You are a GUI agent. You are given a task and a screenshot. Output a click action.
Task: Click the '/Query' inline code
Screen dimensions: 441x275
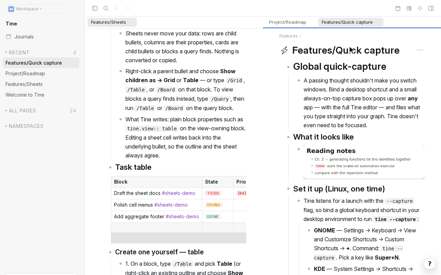click(x=220, y=99)
